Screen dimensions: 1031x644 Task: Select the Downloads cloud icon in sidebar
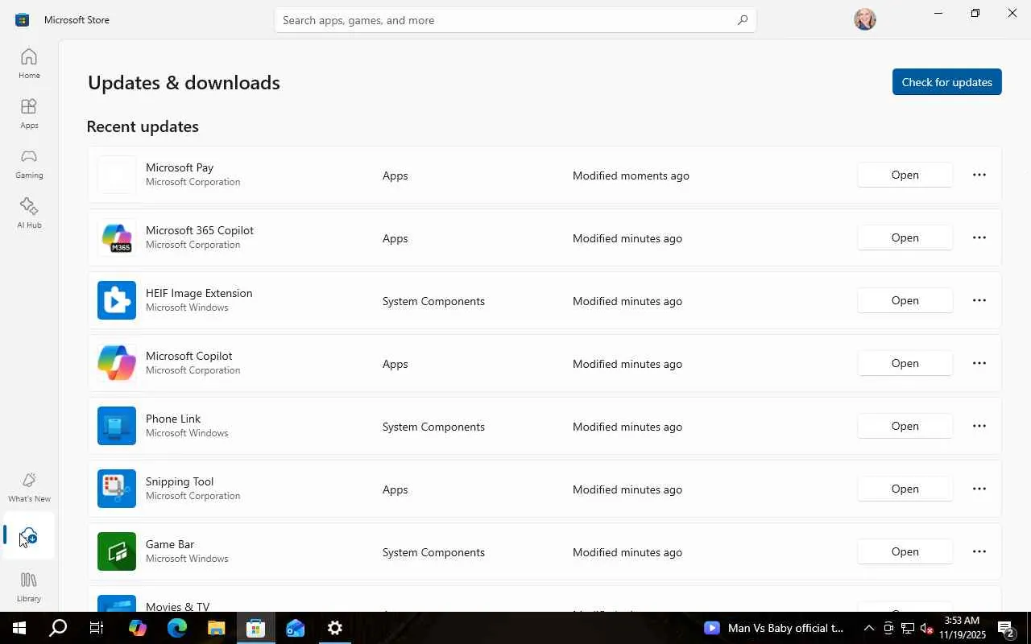pyautogui.click(x=29, y=535)
